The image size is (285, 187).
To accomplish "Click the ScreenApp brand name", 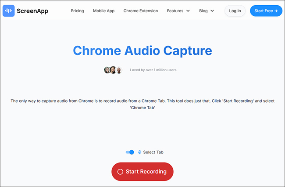I will (32, 11).
